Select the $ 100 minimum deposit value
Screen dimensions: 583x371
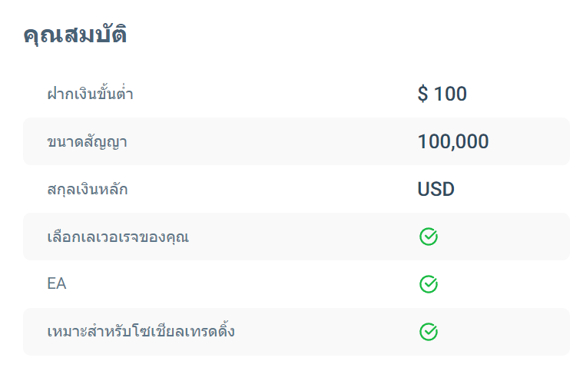(442, 93)
